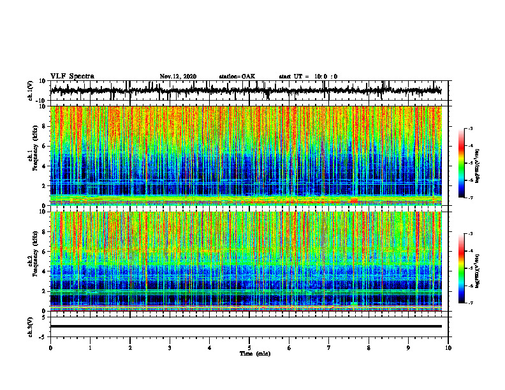Click the "ch.1(V)" waveform axis label

click(x=31, y=90)
